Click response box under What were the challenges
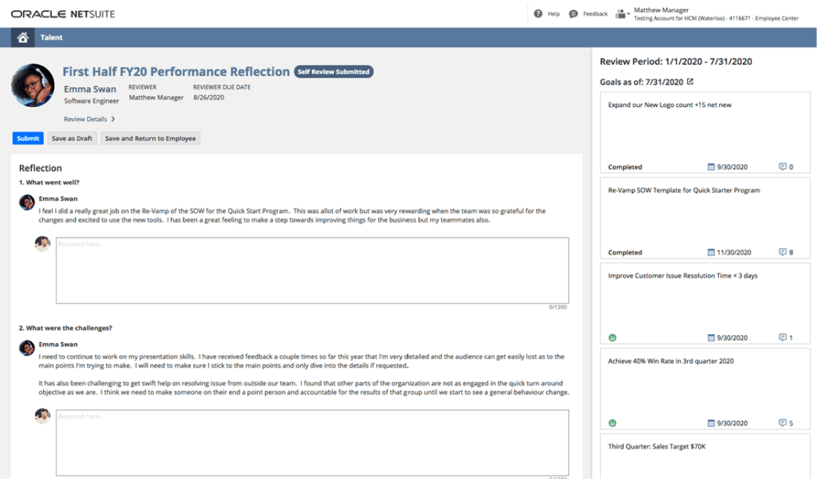This screenshot has width=817, height=479. [x=312, y=442]
